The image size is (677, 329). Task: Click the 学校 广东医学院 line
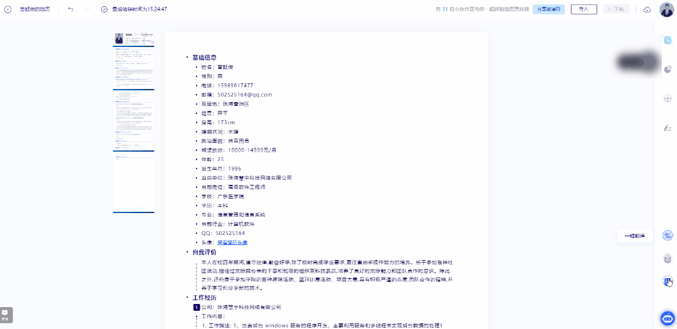tap(222, 196)
